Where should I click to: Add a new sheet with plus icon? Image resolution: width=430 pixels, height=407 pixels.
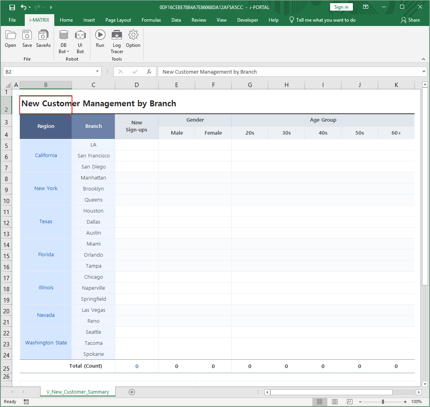[x=132, y=392]
